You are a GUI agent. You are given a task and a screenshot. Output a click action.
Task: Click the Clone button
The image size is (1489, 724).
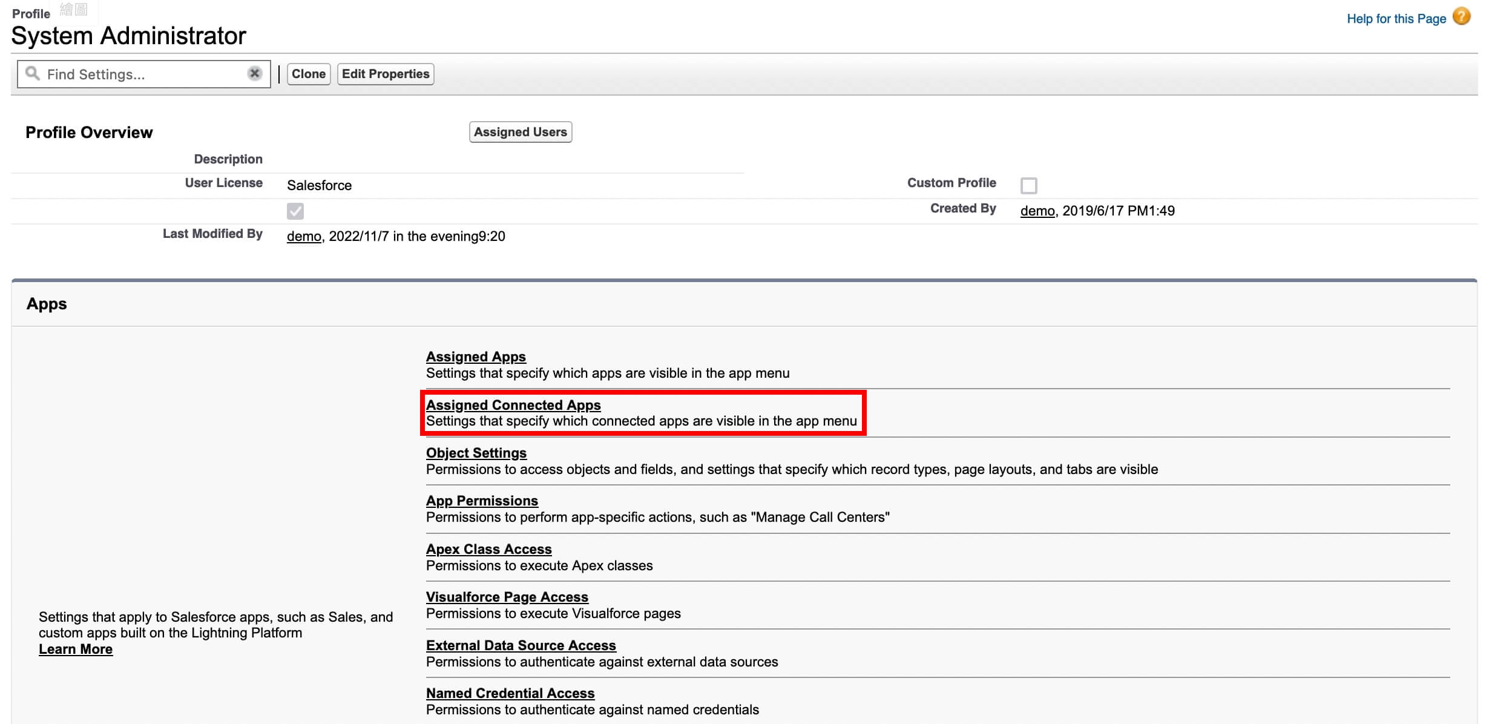(x=309, y=74)
